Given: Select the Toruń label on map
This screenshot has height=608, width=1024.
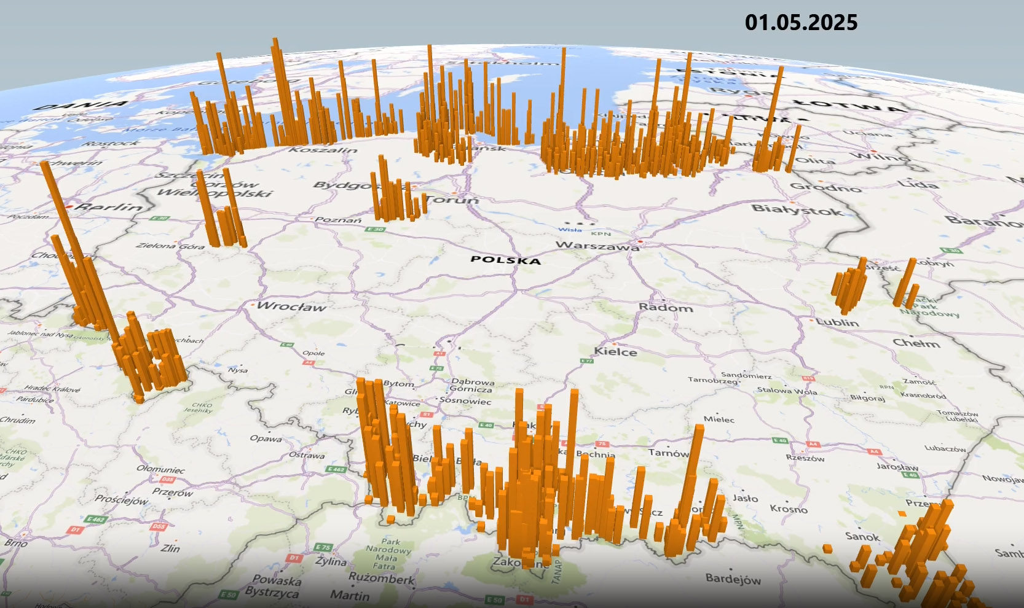Looking at the screenshot, I should click(x=452, y=200).
